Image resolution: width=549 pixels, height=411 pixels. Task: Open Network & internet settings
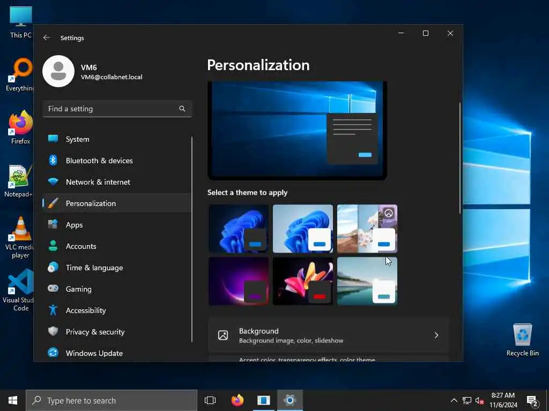(x=117, y=182)
